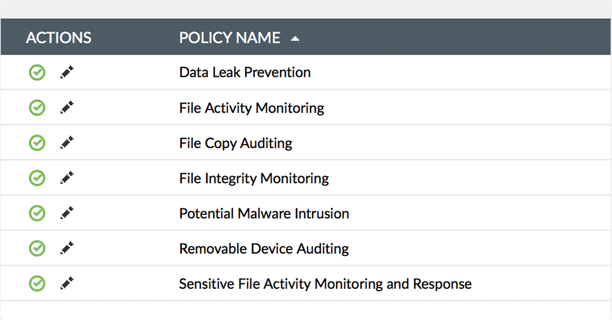The height and width of the screenshot is (320, 612).
Task: Toggle green status check for Data Leak Prevention
Action: (37, 73)
